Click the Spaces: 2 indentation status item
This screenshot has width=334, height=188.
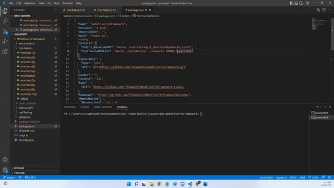pos(281,178)
